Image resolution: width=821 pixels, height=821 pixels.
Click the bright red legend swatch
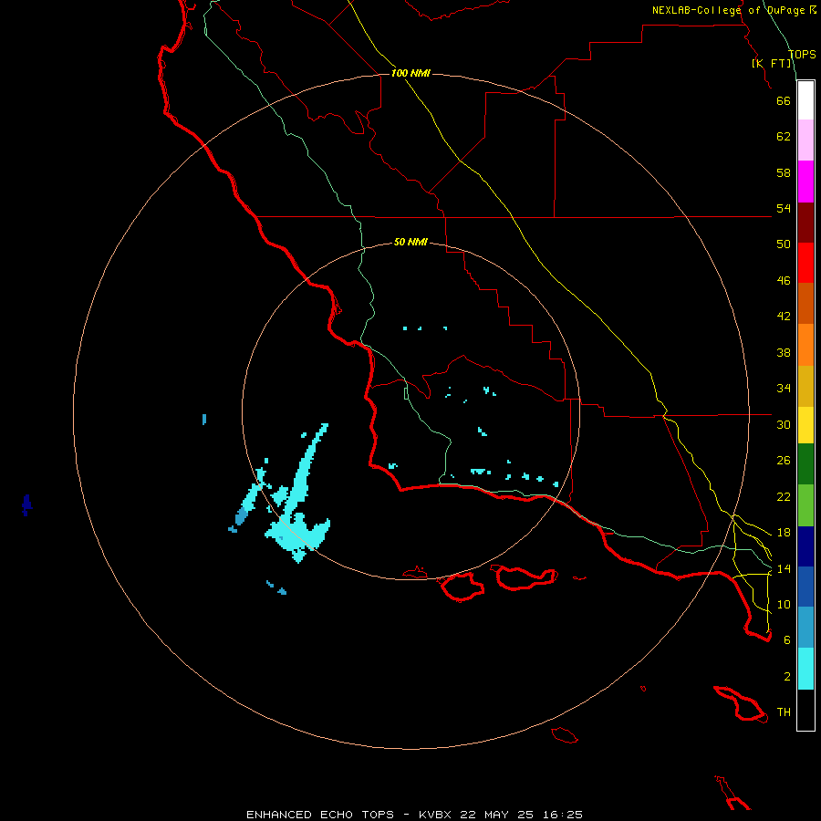(x=805, y=263)
